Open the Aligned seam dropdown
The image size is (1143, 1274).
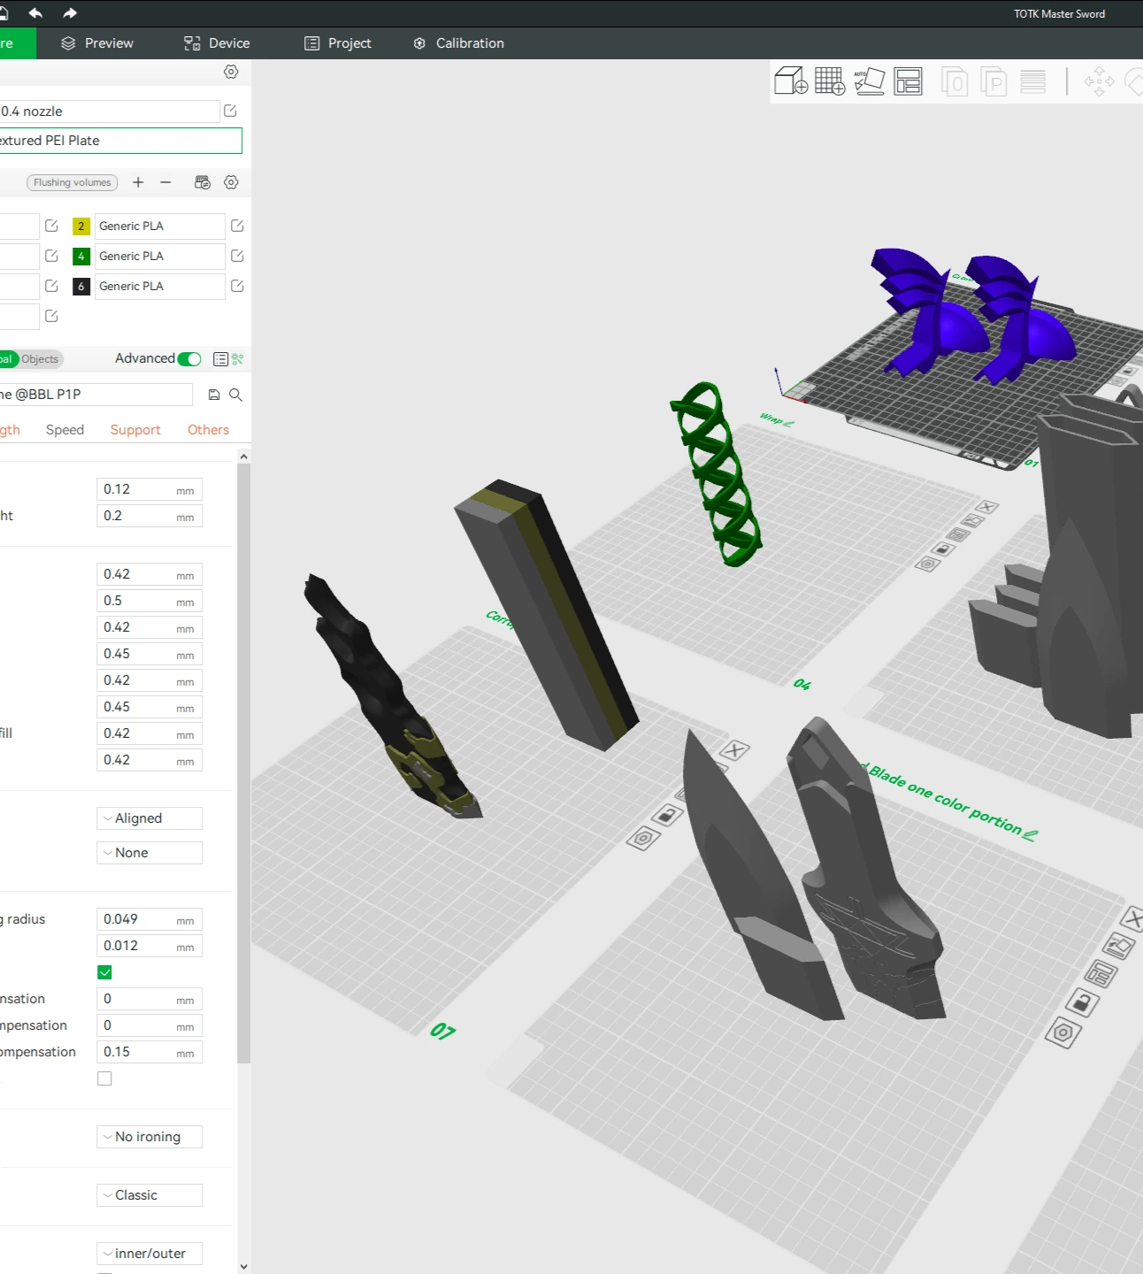(150, 818)
